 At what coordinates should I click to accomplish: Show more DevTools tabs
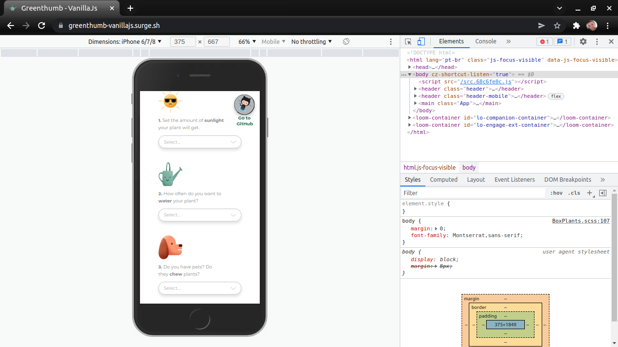point(508,41)
